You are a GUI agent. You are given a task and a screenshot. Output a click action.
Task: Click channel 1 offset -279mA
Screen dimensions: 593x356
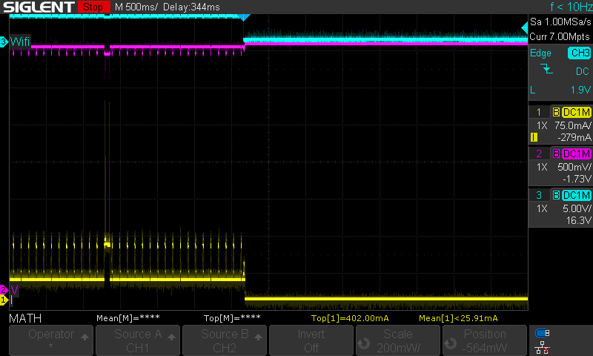point(574,137)
